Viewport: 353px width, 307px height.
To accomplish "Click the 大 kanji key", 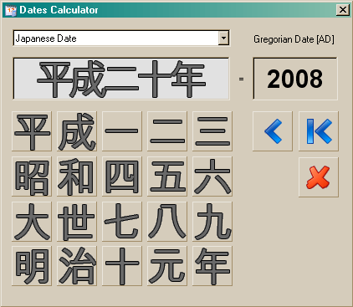I will pyautogui.click(x=32, y=222).
